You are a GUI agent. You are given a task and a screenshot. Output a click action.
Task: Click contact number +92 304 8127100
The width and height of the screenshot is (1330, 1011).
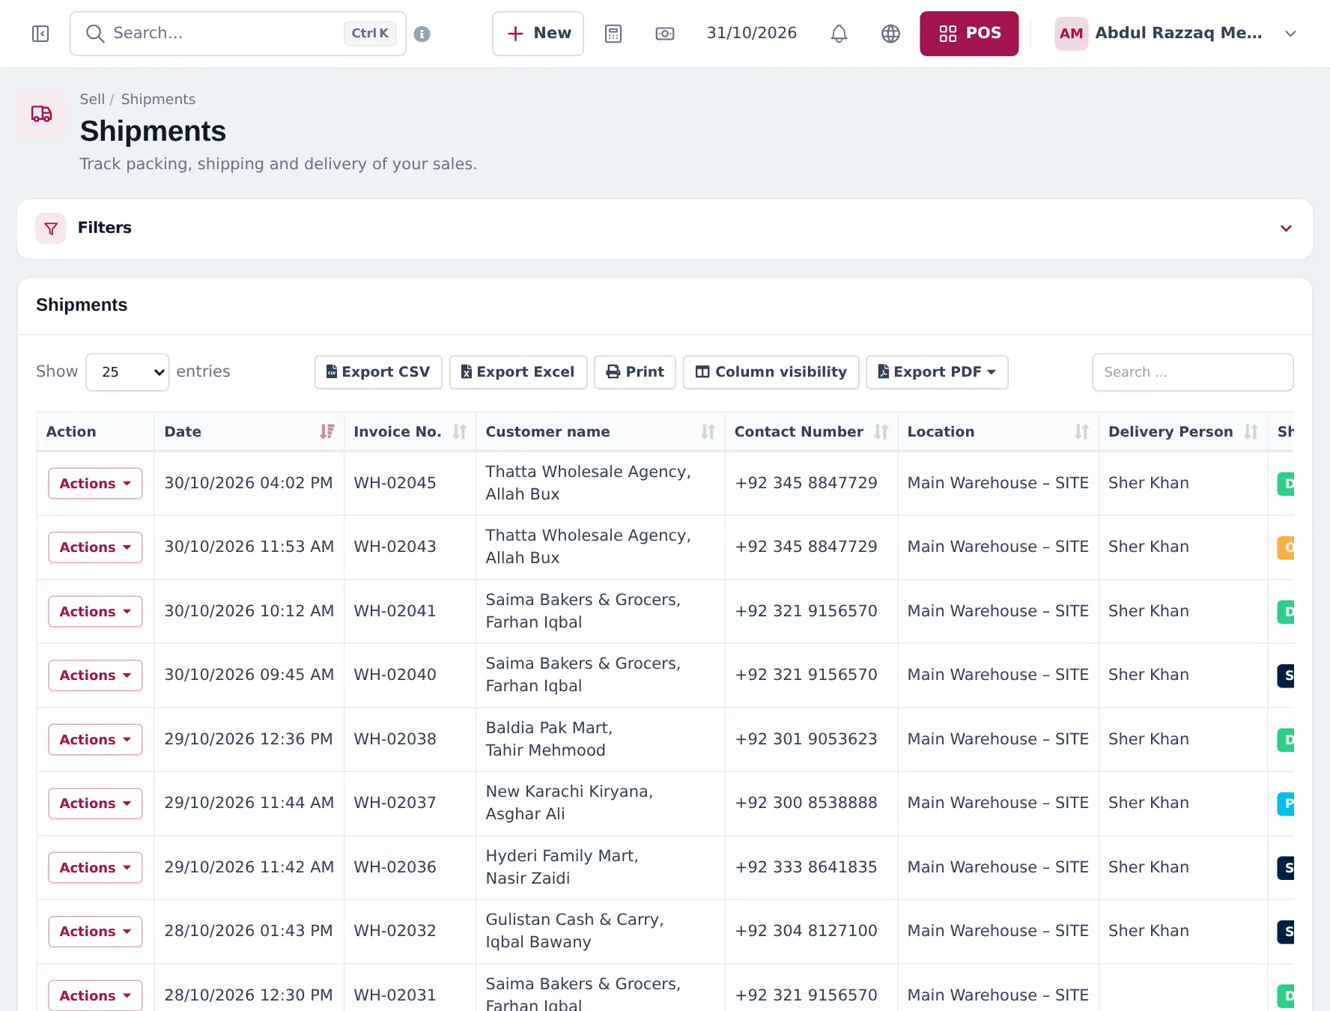[x=806, y=931]
